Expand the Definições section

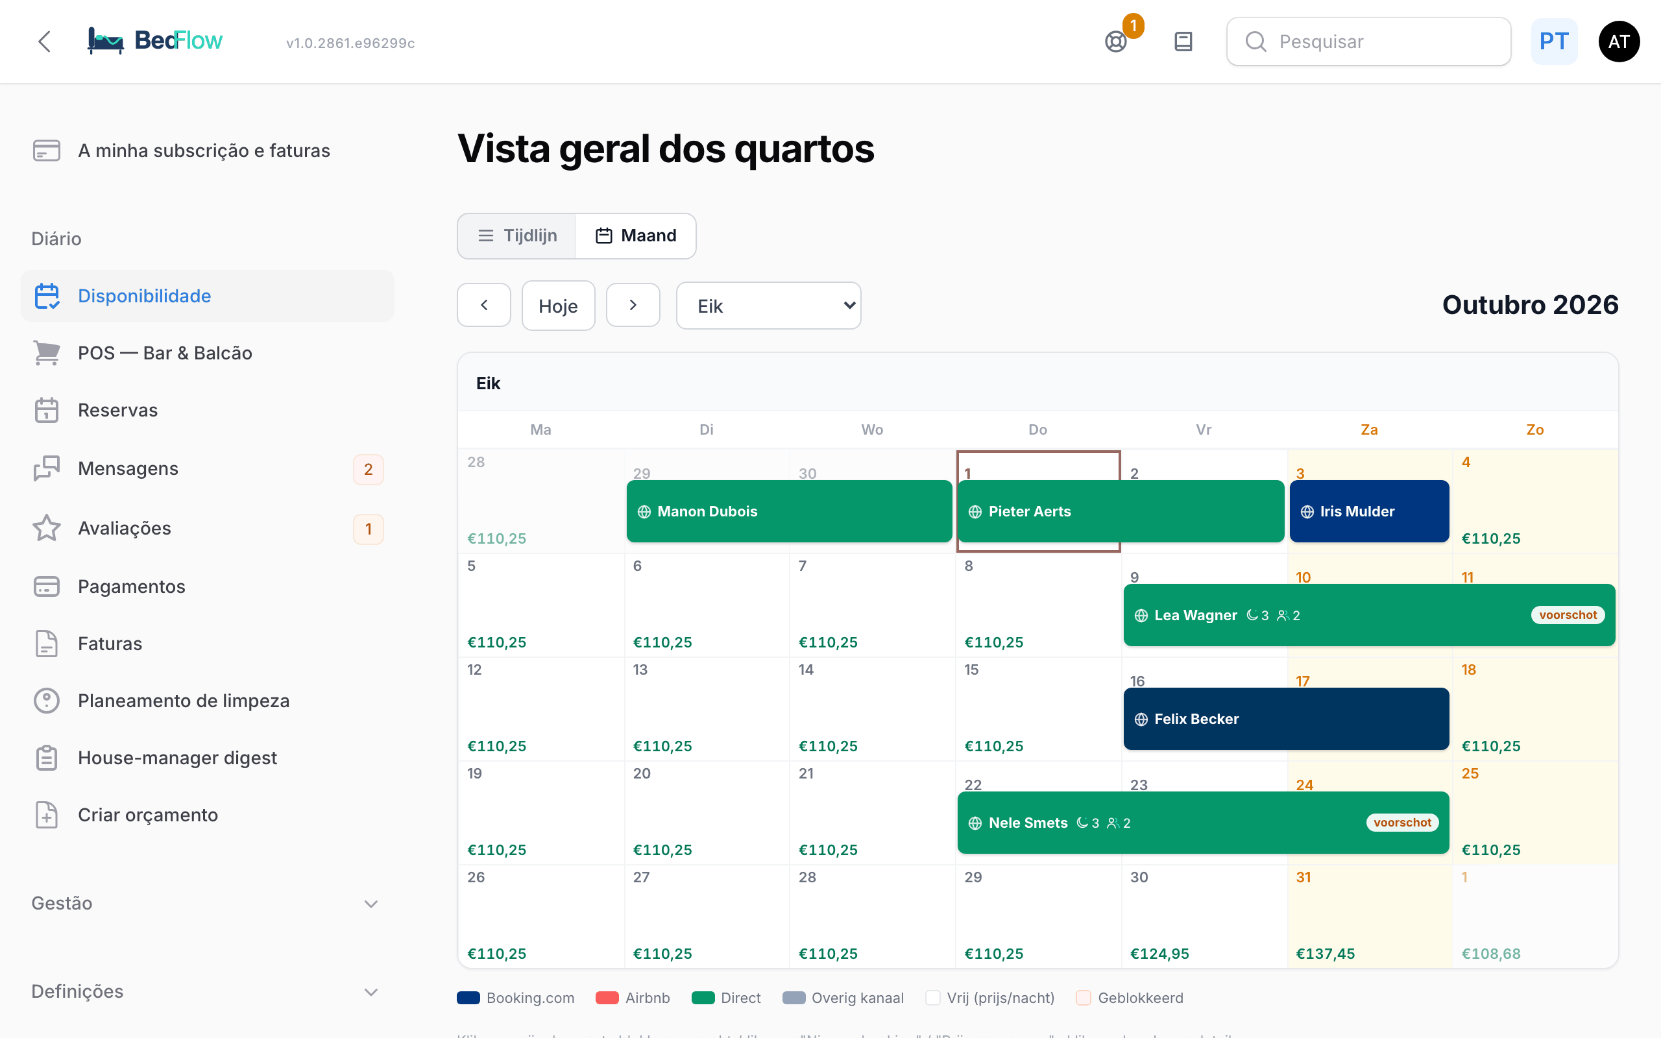coord(206,991)
